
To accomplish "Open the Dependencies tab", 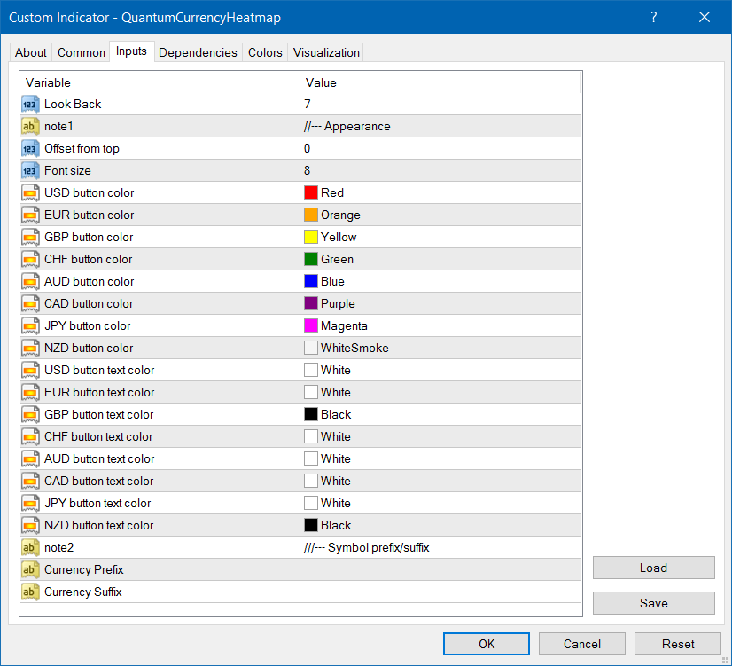I will [x=198, y=53].
